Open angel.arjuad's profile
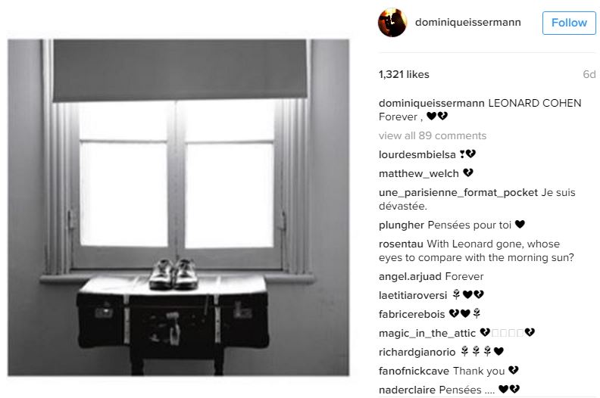 (x=410, y=276)
